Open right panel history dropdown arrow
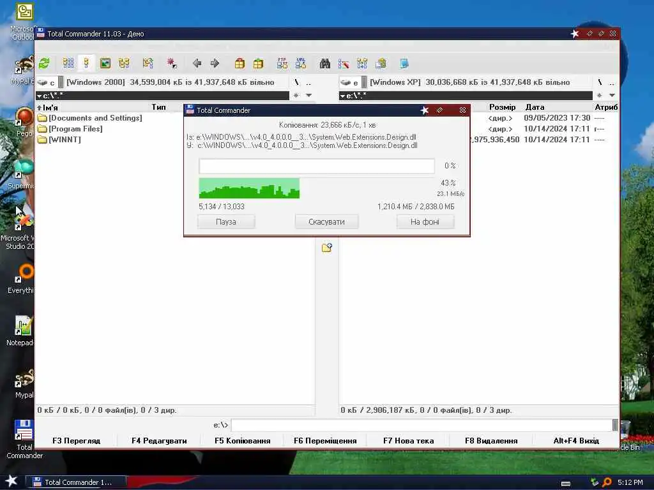The width and height of the screenshot is (654, 490). (612, 96)
